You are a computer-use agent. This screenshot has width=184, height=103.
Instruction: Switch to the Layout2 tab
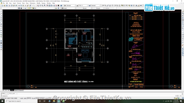pos(21,90)
